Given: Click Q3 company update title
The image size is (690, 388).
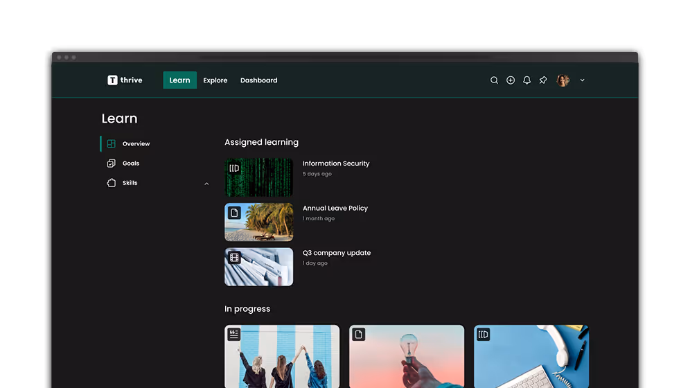Looking at the screenshot, I should click(337, 253).
